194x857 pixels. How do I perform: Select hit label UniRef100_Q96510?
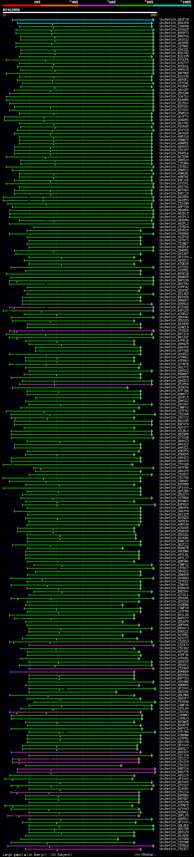[174, 819]
